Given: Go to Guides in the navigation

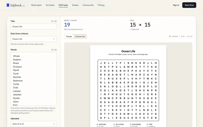Looking at the screenshot, I should tap(75, 5).
